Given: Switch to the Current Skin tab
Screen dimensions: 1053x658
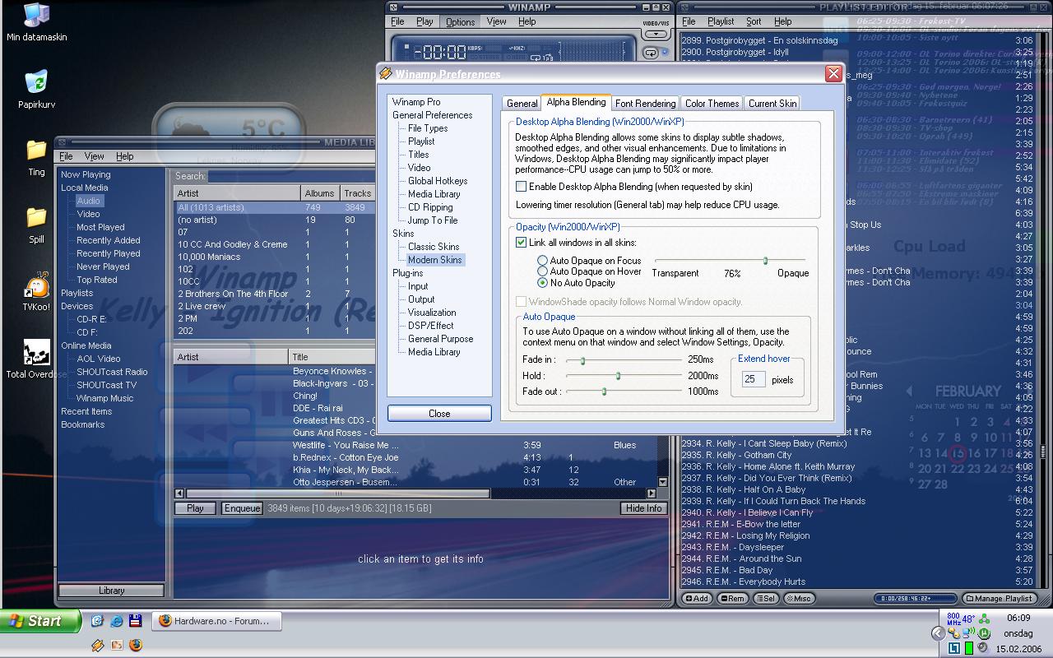Looking at the screenshot, I should coord(772,104).
